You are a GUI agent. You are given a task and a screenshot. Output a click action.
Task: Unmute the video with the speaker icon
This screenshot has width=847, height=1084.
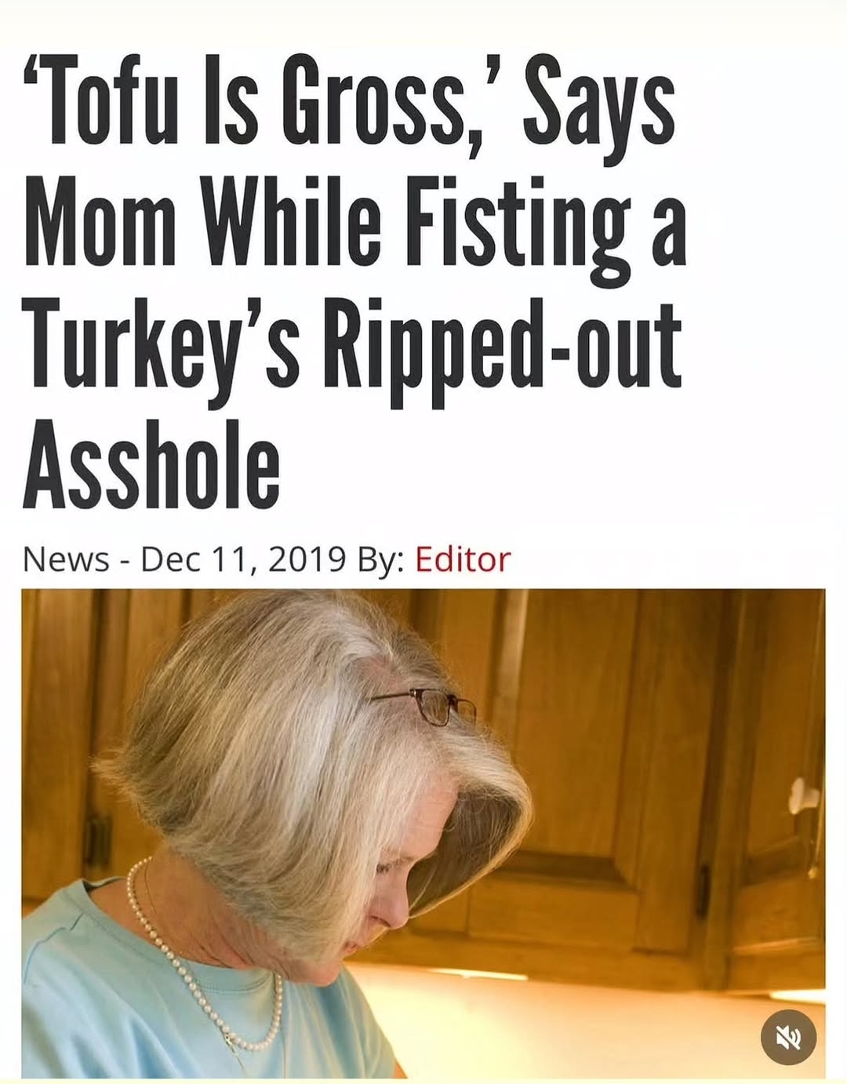(x=789, y=1038)
